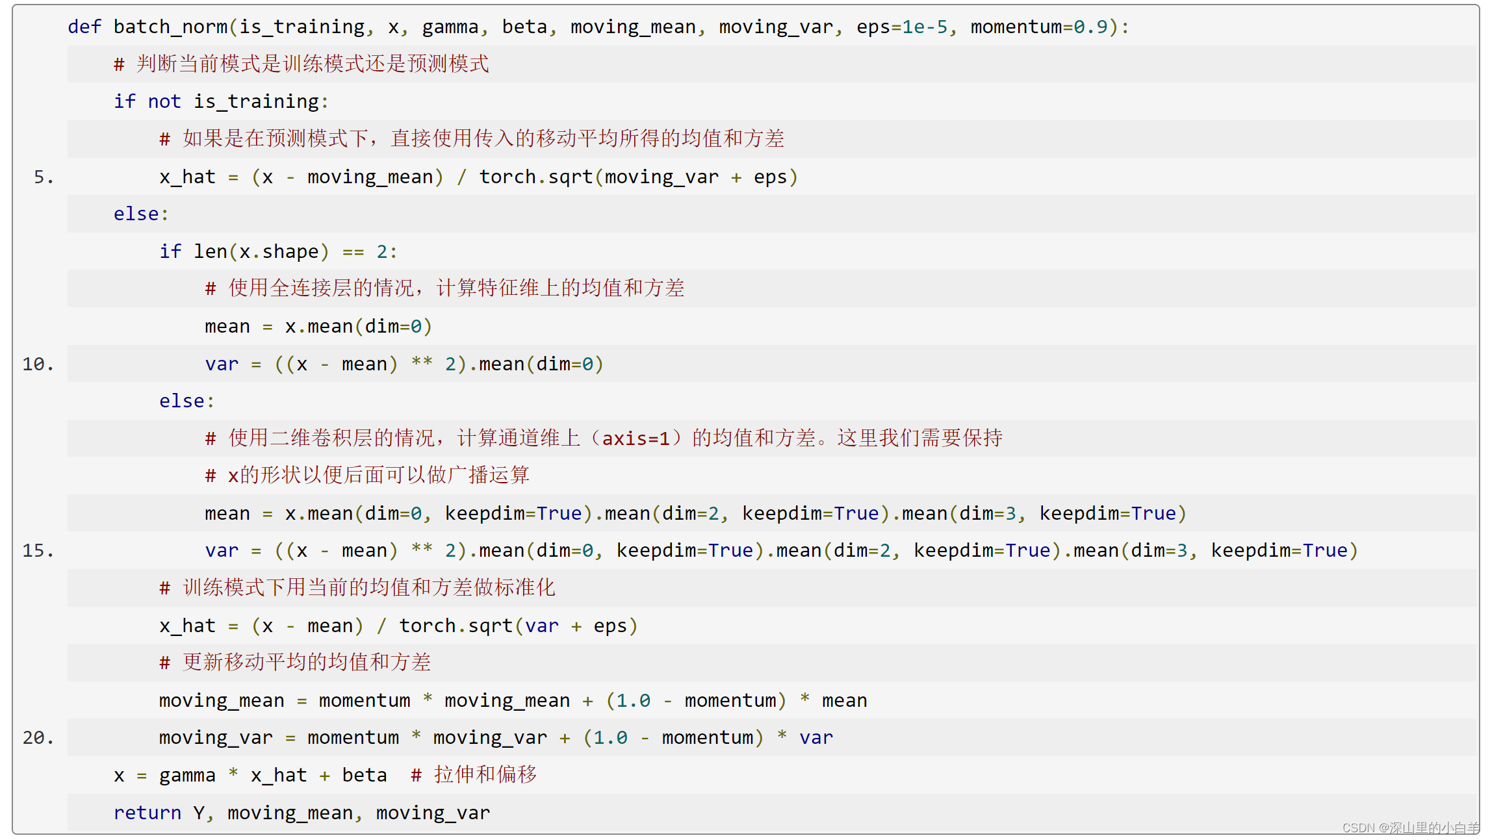Click line number 15 marker

pyautogui.click(x=38, y=550)
